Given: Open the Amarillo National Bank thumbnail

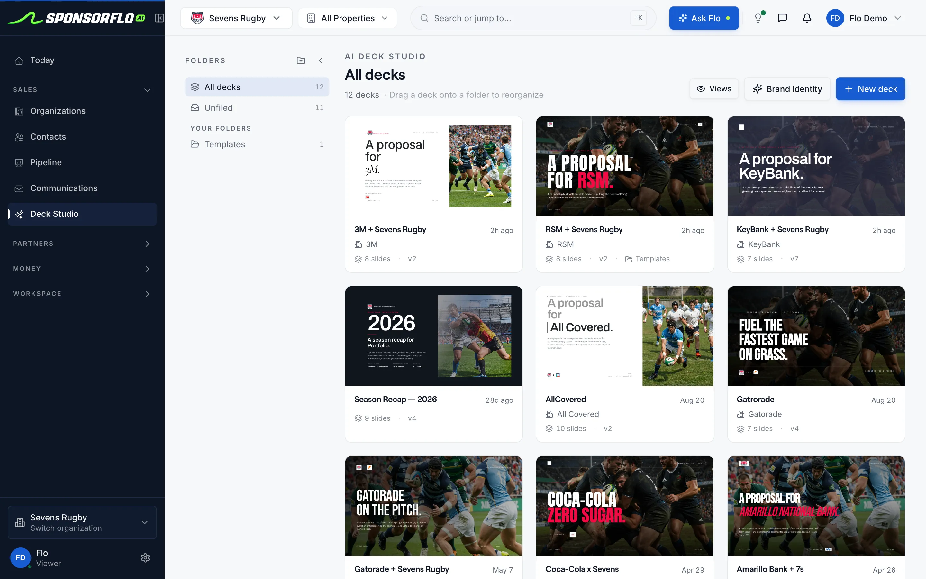Looking at the screenshot, I should (x=816, y=505).
